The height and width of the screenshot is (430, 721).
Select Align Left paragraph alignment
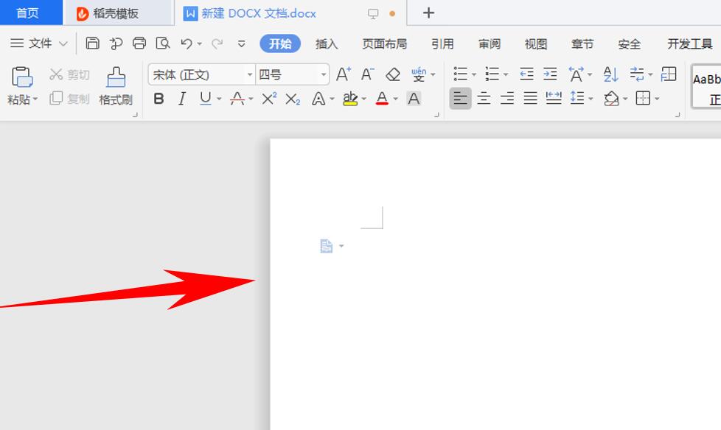460,98
